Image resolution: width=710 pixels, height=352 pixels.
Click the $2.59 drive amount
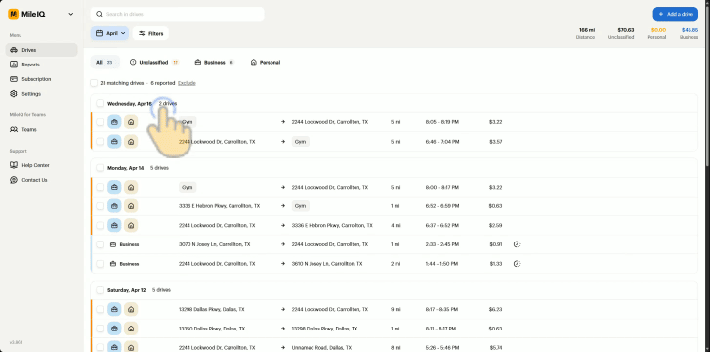tap(495, 225)
